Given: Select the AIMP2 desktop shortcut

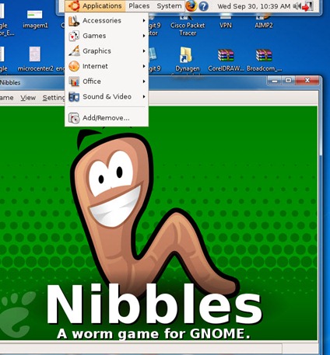Looking at the screenshot, I should point(264,22).
